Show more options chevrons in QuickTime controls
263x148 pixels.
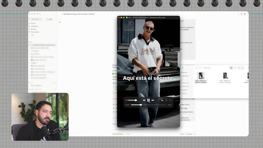pos(171,100)
